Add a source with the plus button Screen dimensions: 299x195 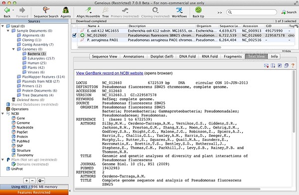[x=26, y=181]
